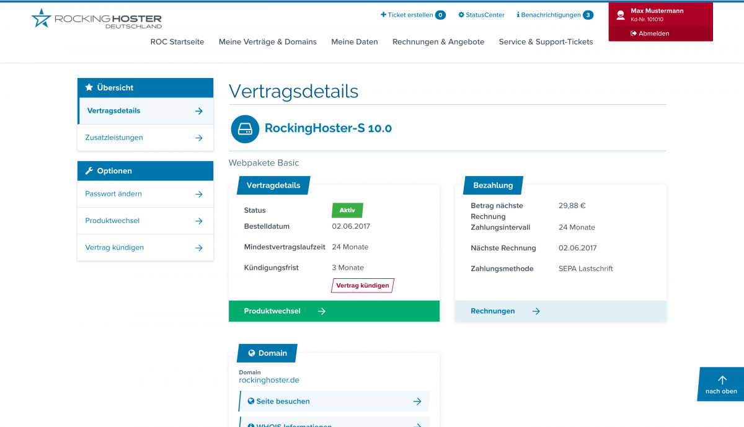Open the StatusCenter gear link
The image size is (744, 427).
click(481, 15)
